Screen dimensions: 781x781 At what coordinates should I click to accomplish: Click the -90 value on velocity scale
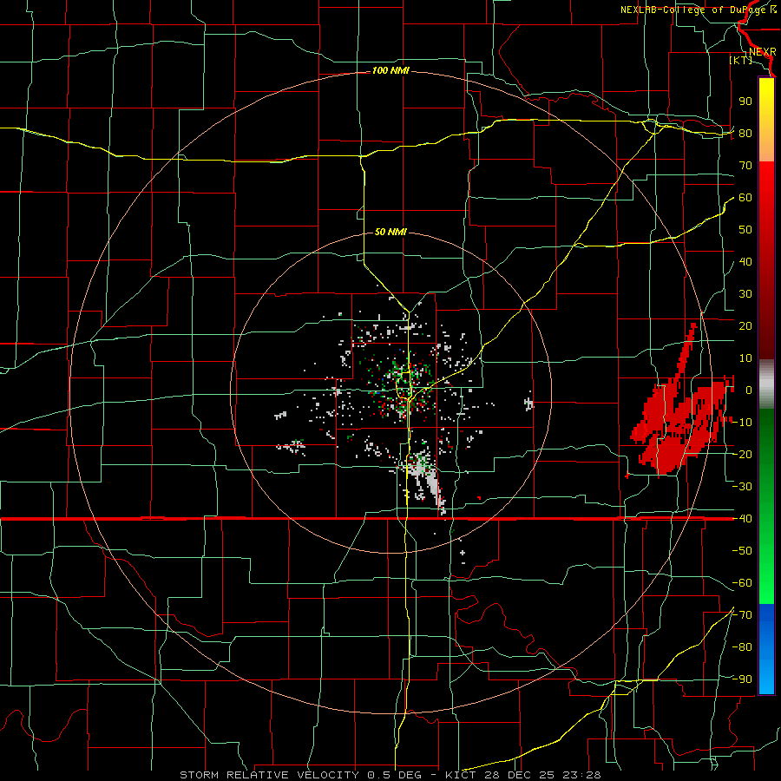pos(742,679)
